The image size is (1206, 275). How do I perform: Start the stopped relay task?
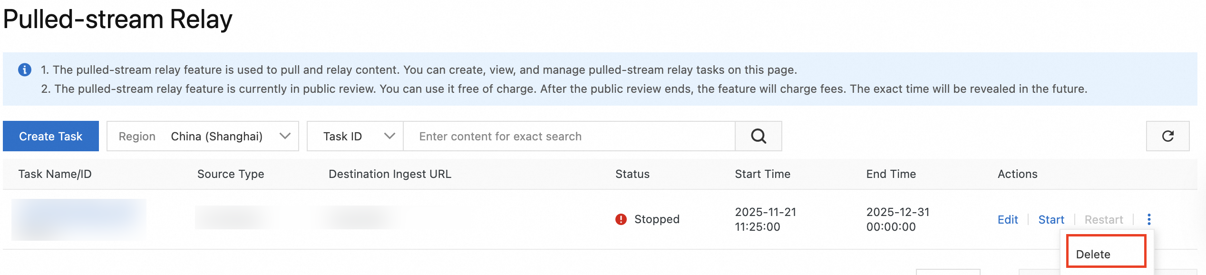click(x=1051, y=219)
